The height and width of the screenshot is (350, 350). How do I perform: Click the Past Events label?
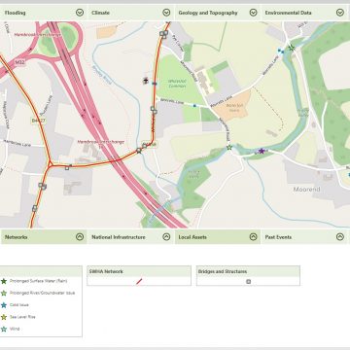tap(278, 237)
